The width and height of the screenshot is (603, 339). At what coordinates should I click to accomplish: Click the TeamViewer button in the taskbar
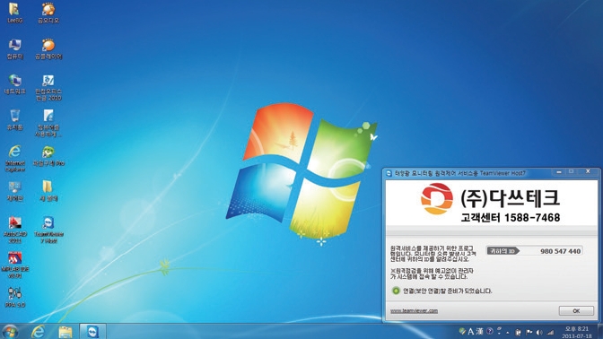point(92,331)
